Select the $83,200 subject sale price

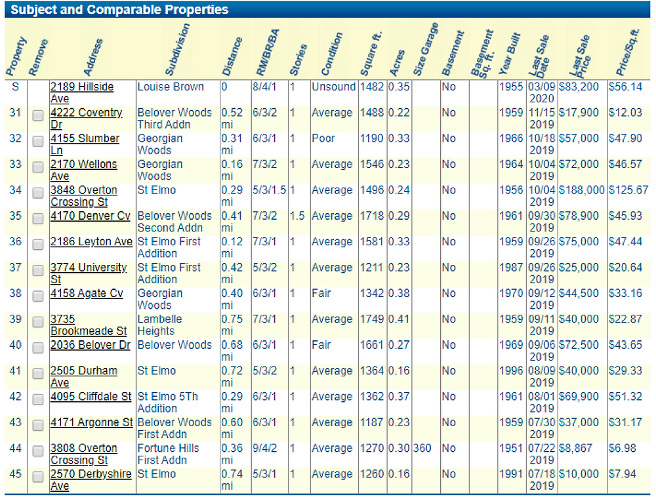[579, 87]
